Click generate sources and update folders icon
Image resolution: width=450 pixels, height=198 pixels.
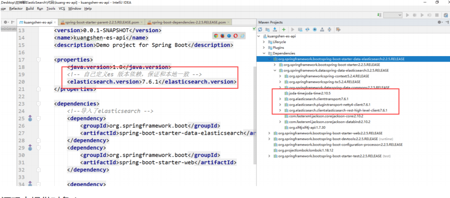point(267,29)
